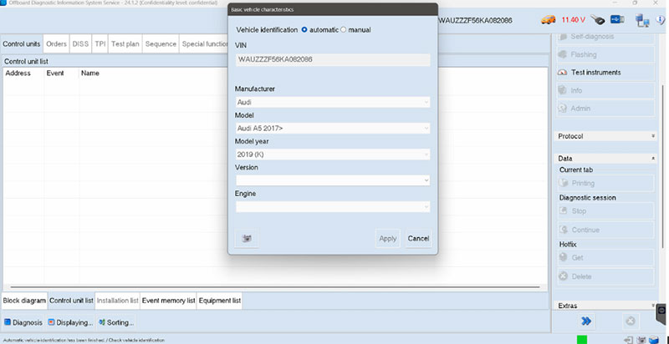Click the Admin mode button
This screenshot has height=344, width=669.
click(x=605, y=109)
